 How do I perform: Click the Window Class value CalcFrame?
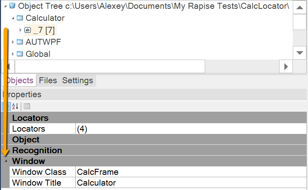point(98,172)
